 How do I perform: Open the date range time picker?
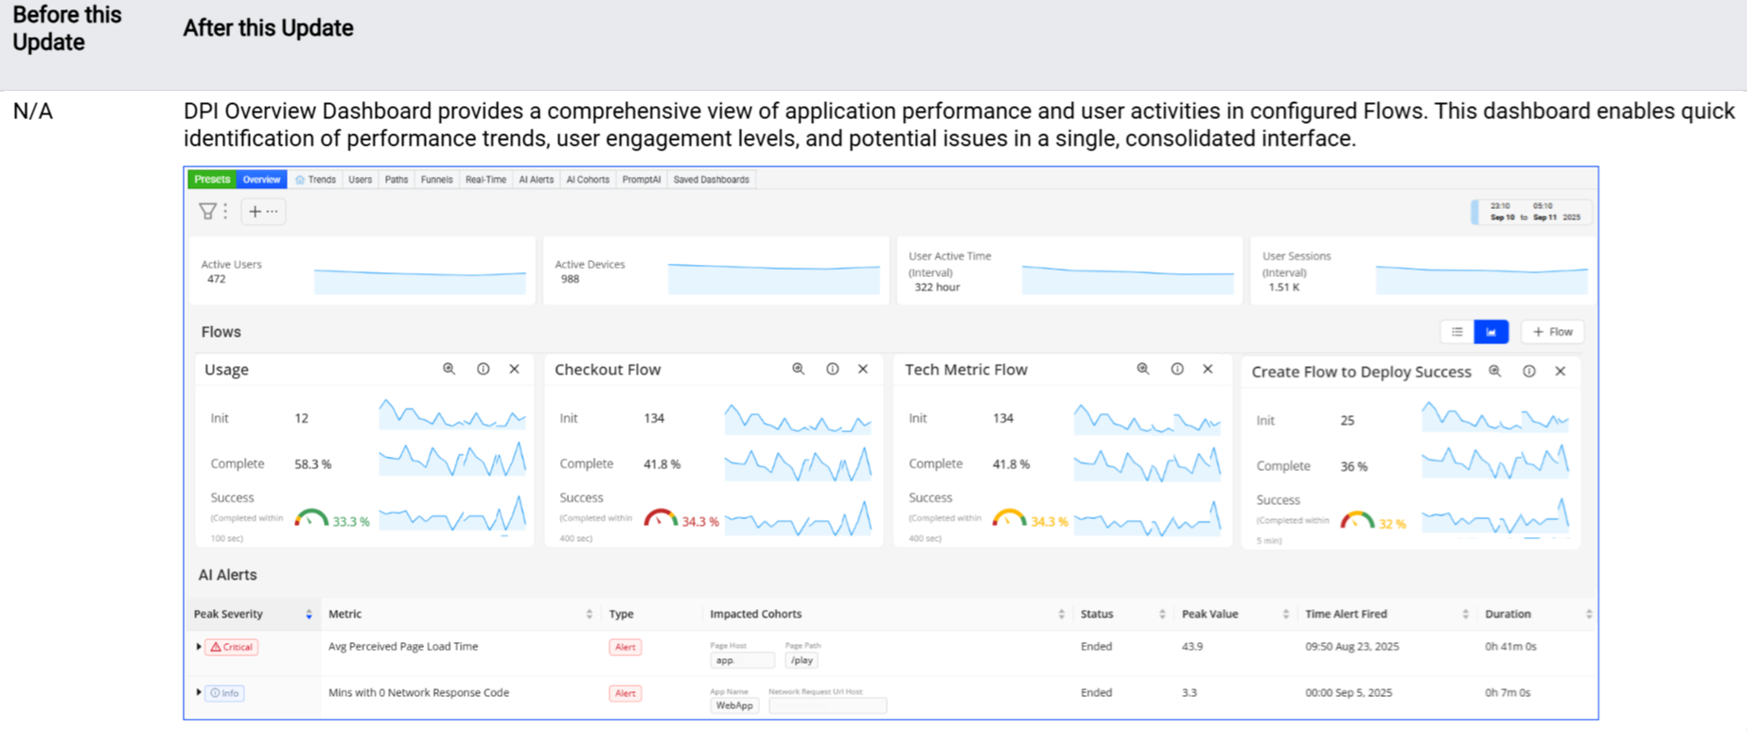coord(1533,212)
